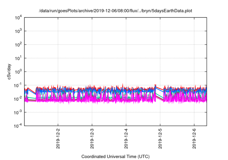The image size is (228, 160).
Task: Click the 10^0 y-axis tick label
Action: (x=18, y=72)
